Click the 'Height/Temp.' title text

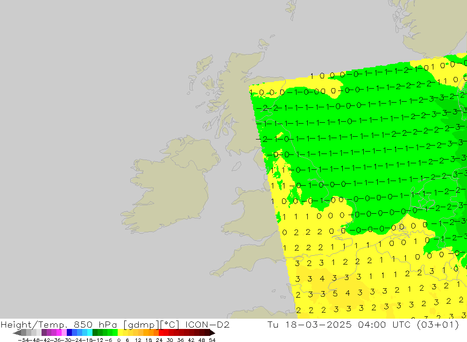click(34, 325)
